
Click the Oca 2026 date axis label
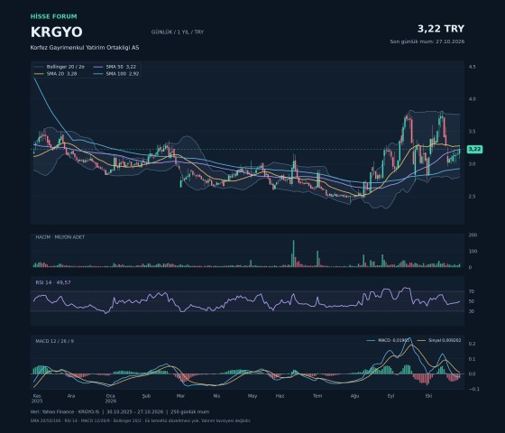(111, 399)
